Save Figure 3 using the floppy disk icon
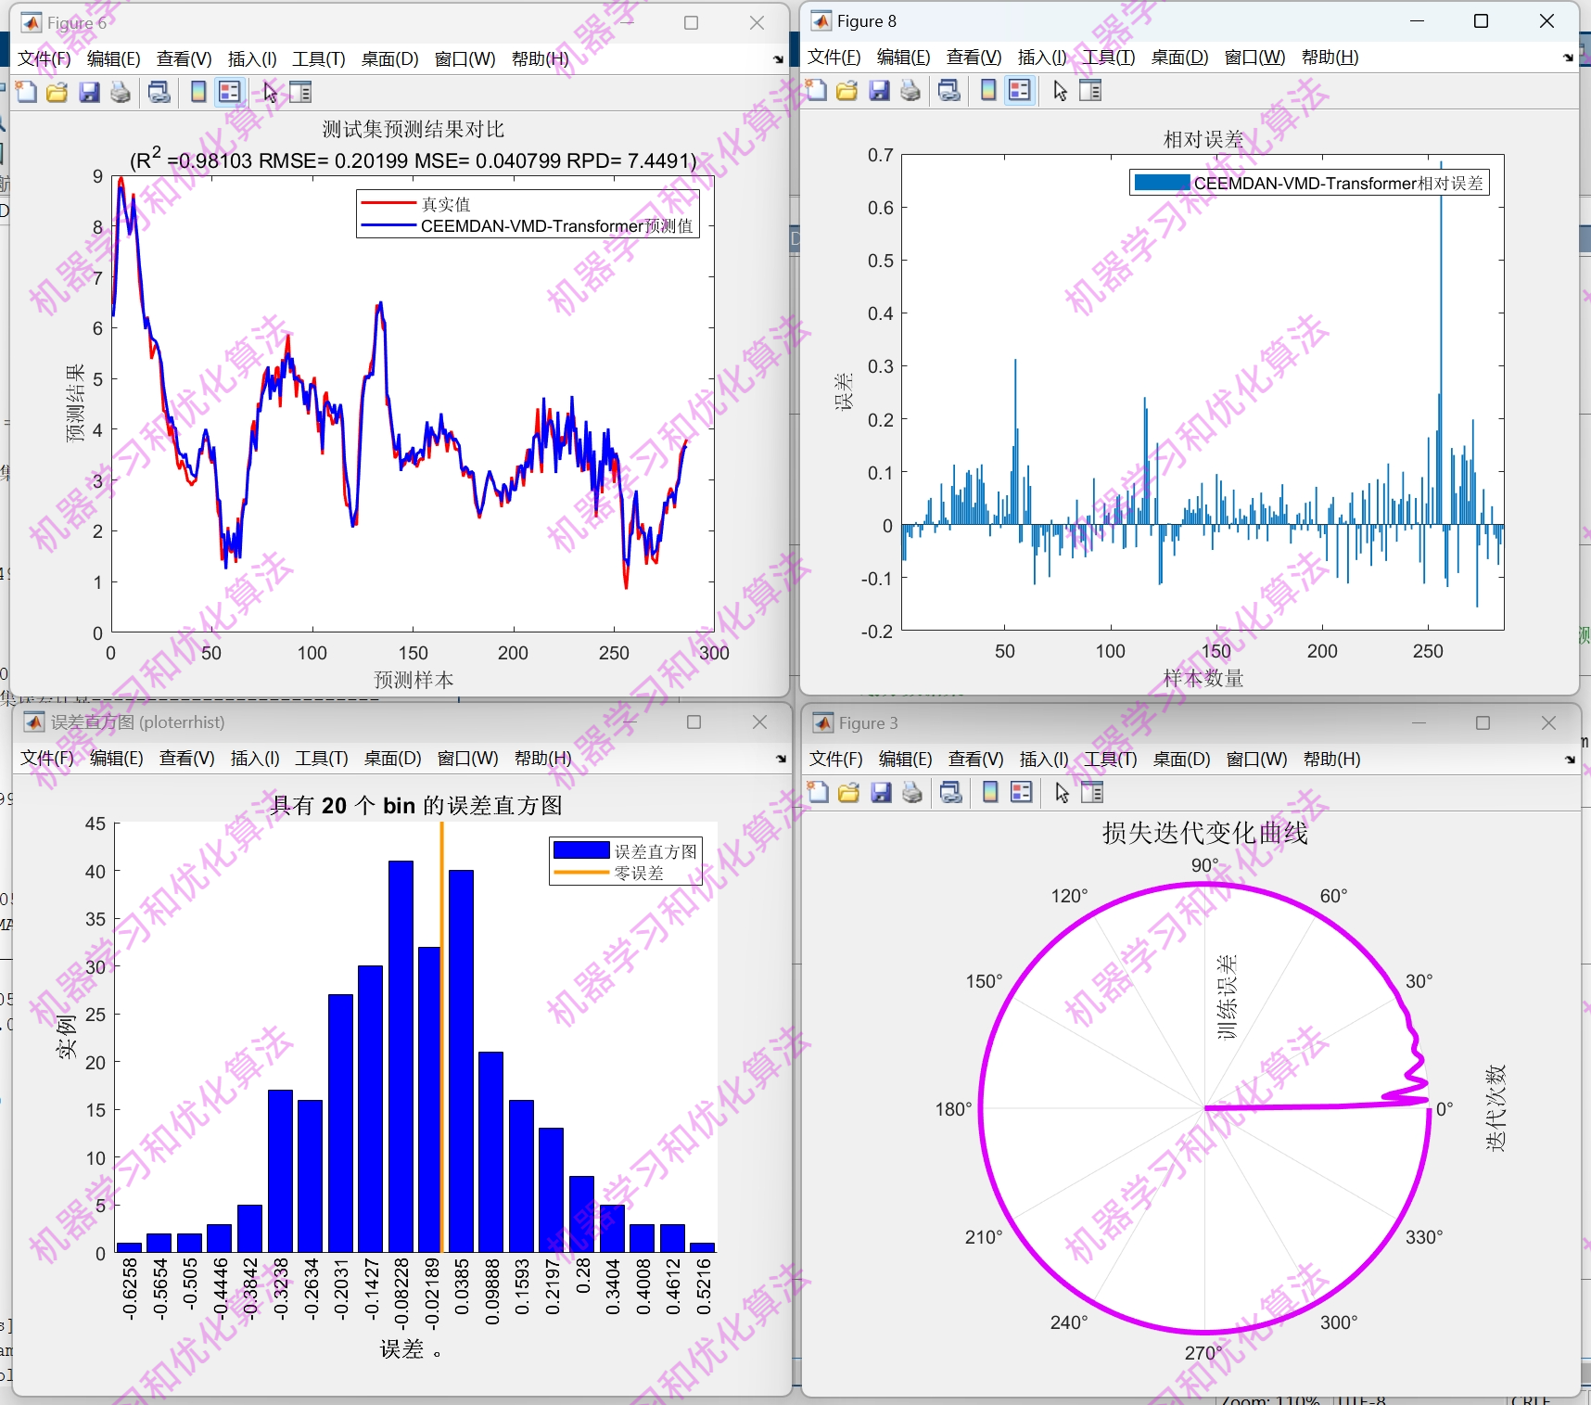This screenshot has width=1591, height=1405. click(881, 792)
